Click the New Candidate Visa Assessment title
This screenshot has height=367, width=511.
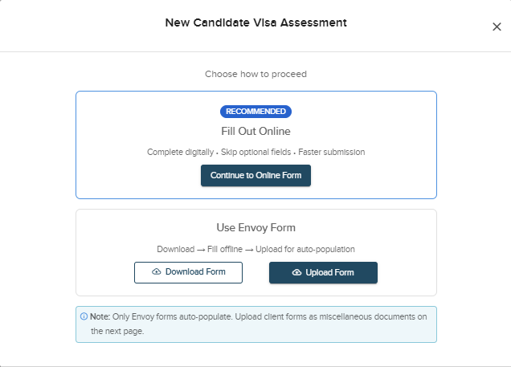[255, 22]
